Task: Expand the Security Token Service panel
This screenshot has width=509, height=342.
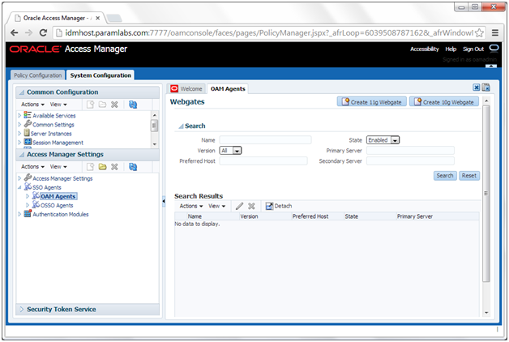Action: 22,310
